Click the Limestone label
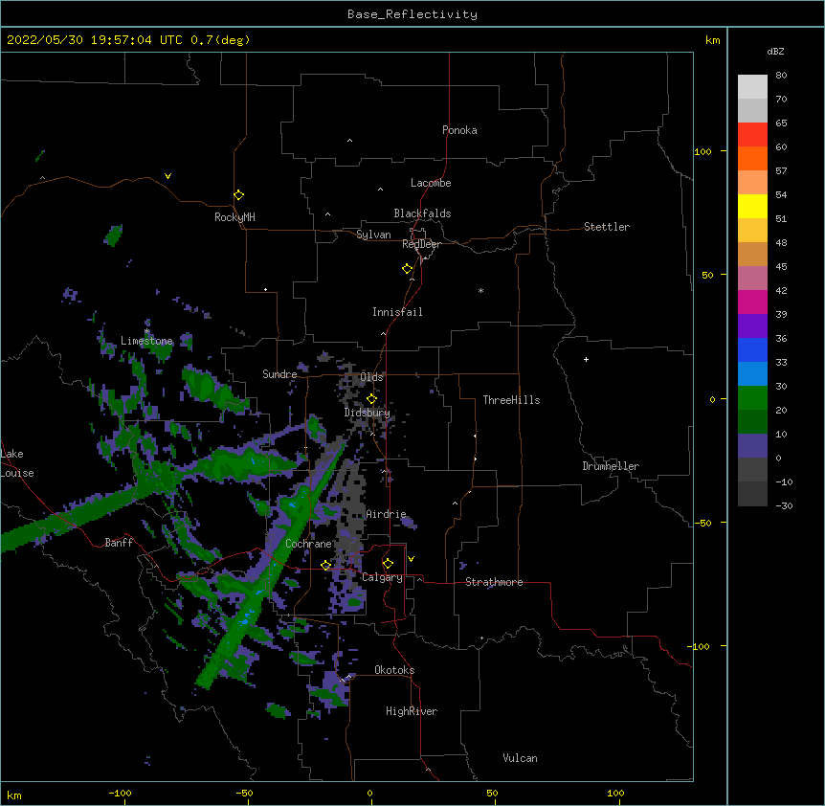This screenshot has width=825, height=806. pos(146,341)
